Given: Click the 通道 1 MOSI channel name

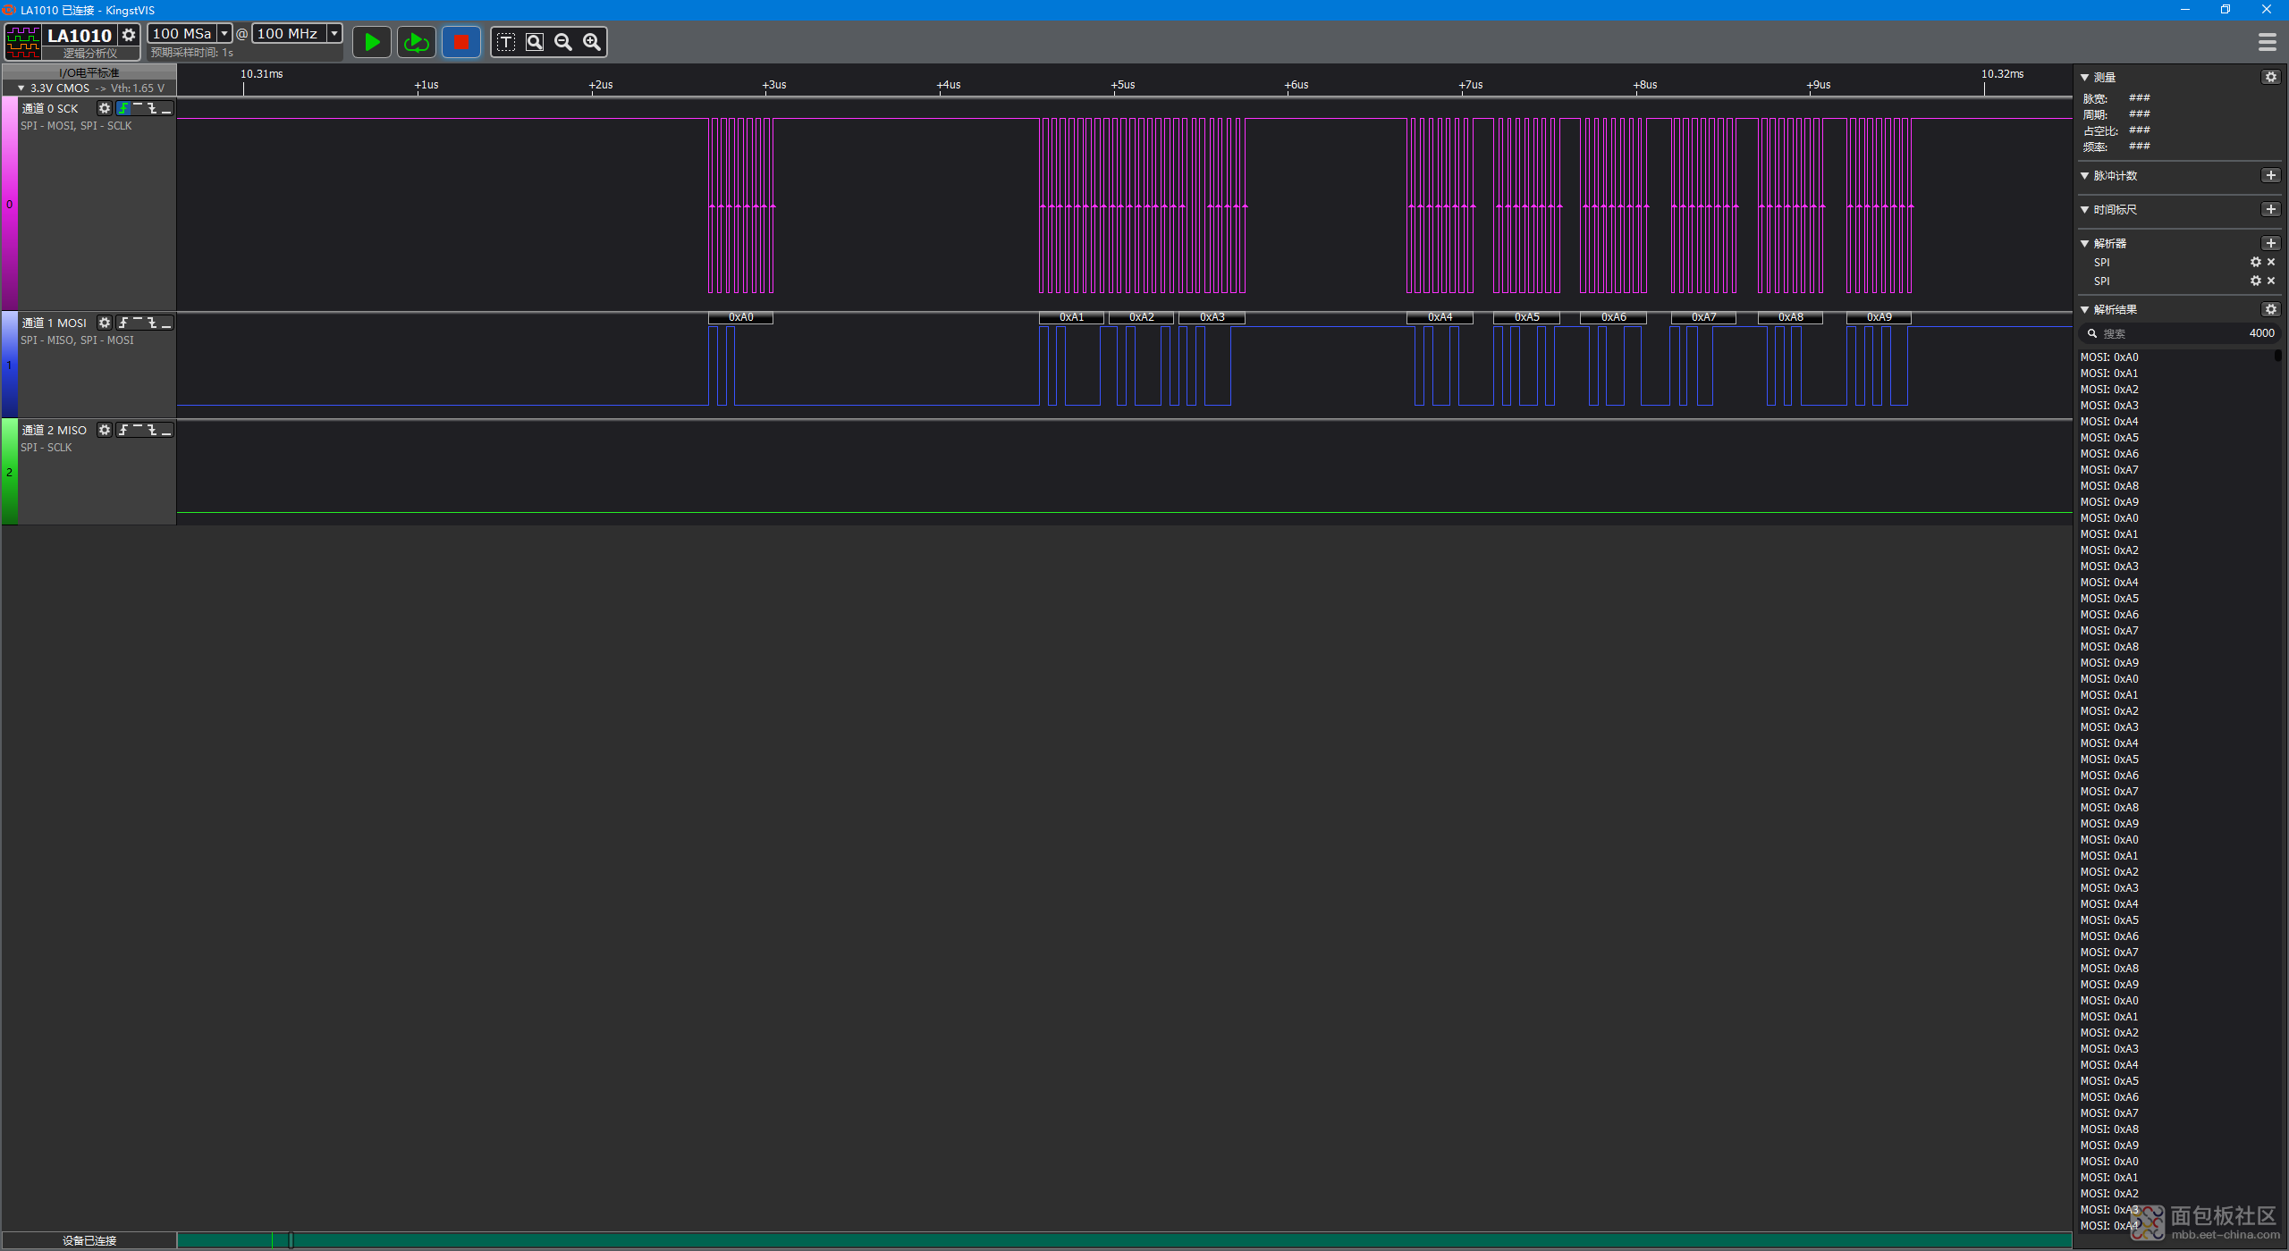Looking at the screenshot, I should click(x=55, y=323).
